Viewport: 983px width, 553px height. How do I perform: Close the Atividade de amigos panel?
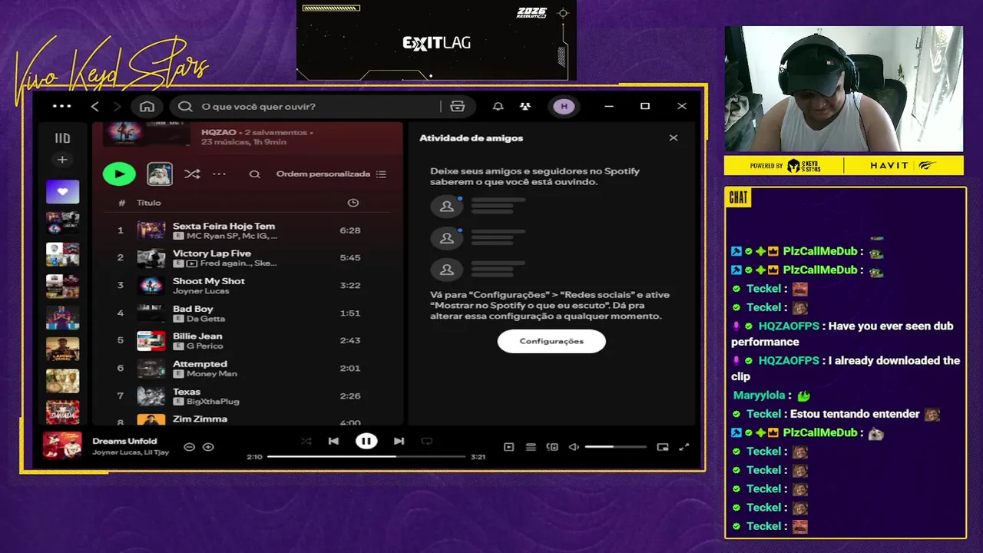(674, 138)
